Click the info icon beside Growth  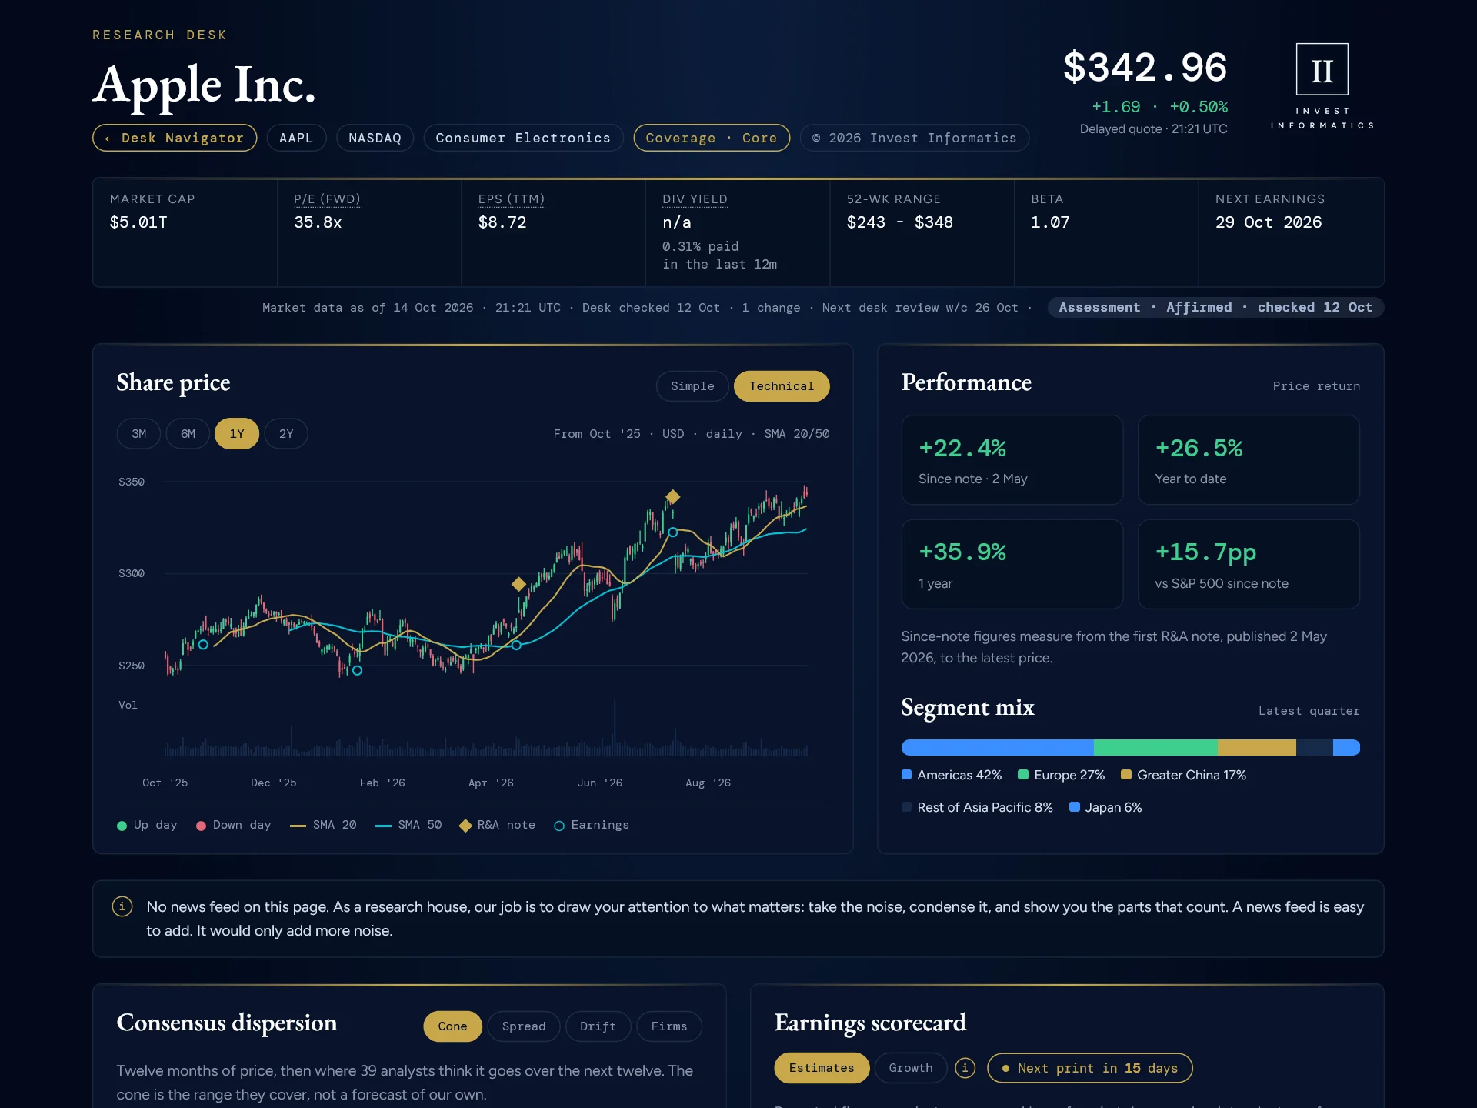pos(965,1068)
